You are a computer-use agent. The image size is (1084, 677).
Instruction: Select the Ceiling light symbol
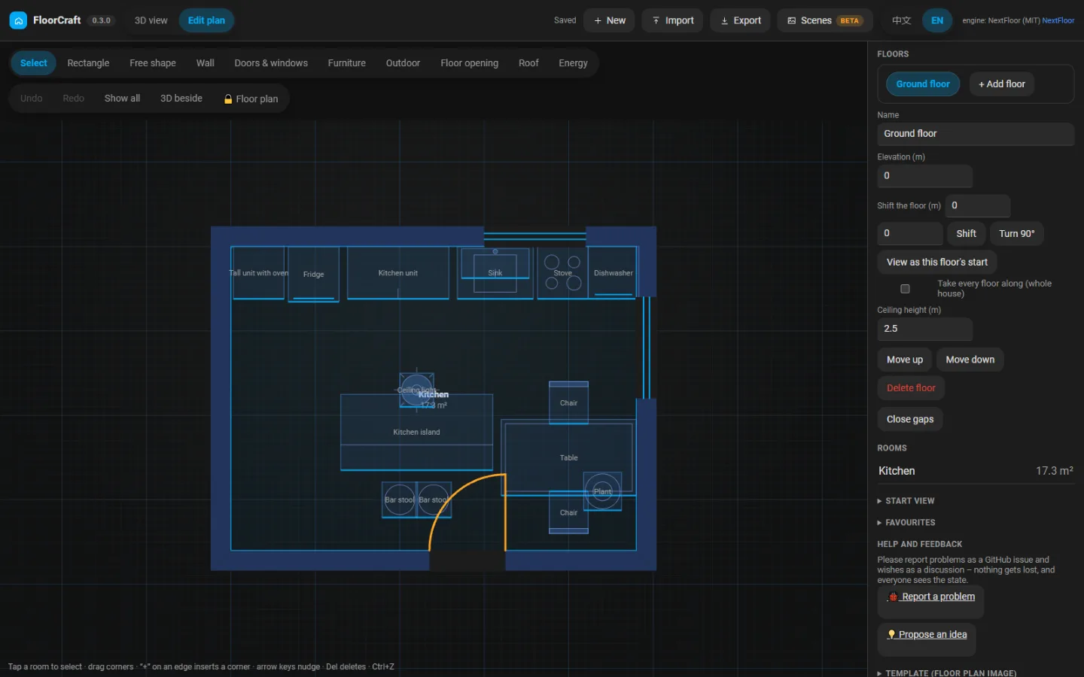coord(416,390)
